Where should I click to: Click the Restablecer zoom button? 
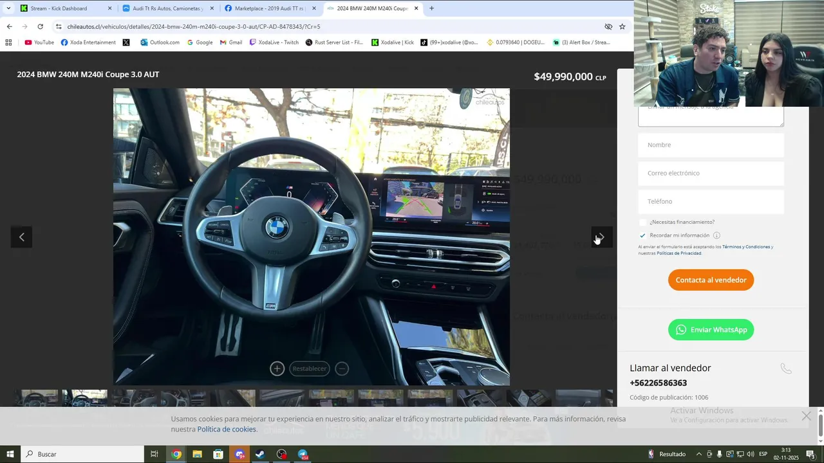tap(310, 368)
